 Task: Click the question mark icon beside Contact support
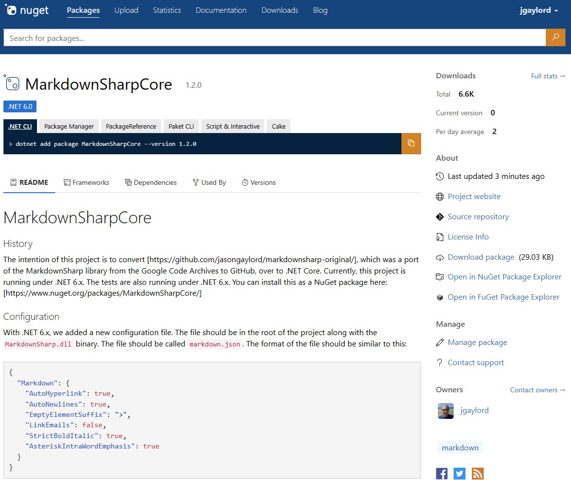[439, 362]
